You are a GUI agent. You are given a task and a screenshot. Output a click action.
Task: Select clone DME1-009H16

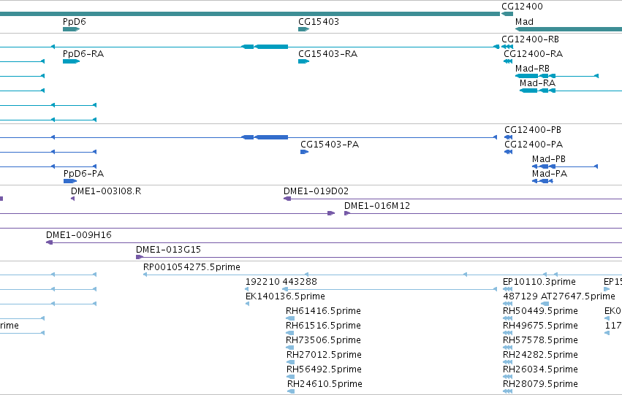click(x=79, y=235)
